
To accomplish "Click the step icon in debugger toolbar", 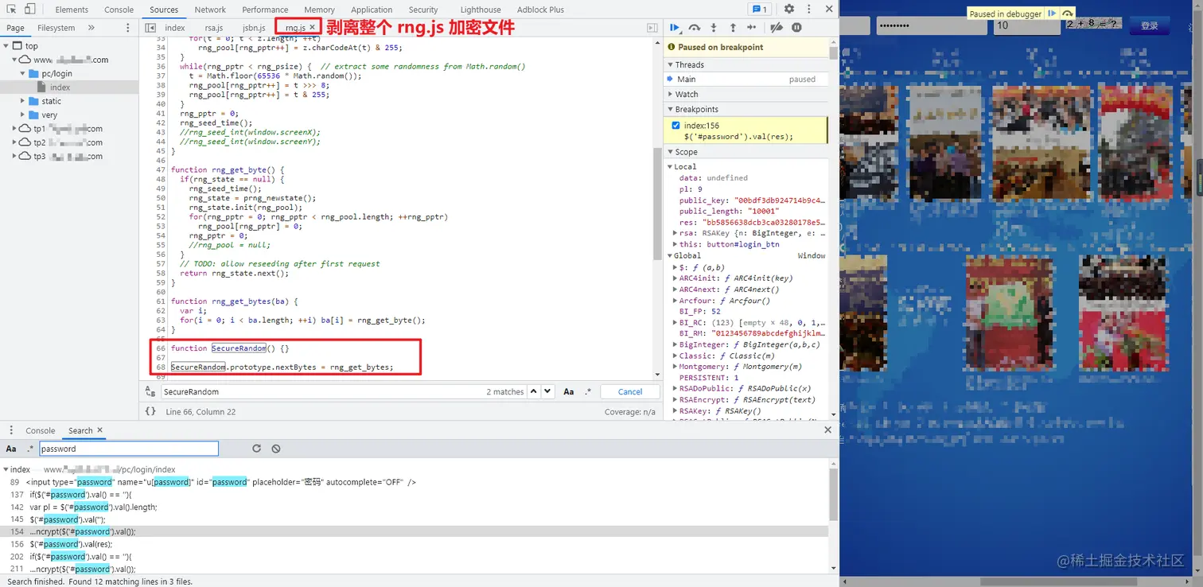I will pyautogui.click(x=752, y=27).
